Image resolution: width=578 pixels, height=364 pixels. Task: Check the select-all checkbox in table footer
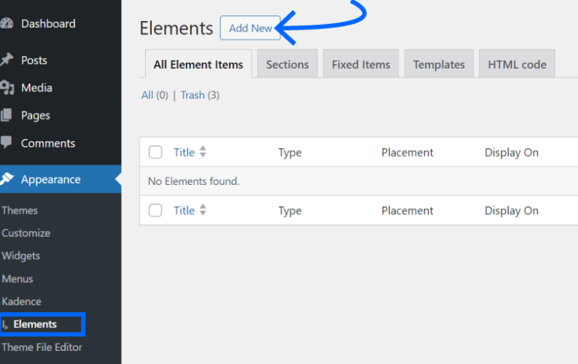(155, 211)
